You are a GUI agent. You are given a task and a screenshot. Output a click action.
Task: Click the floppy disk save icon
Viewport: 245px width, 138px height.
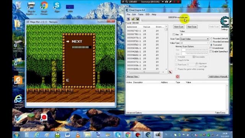138,19
